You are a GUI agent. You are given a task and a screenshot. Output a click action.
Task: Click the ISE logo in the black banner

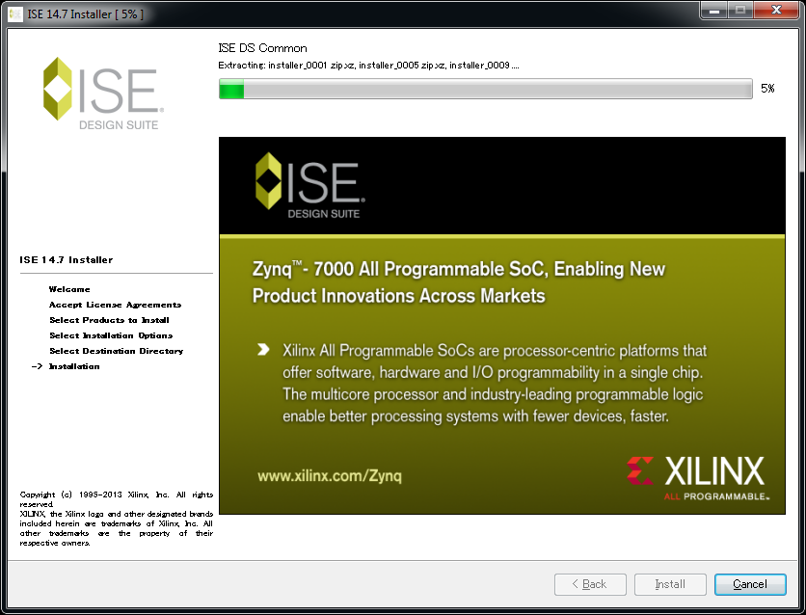click(x=310, y=185)
